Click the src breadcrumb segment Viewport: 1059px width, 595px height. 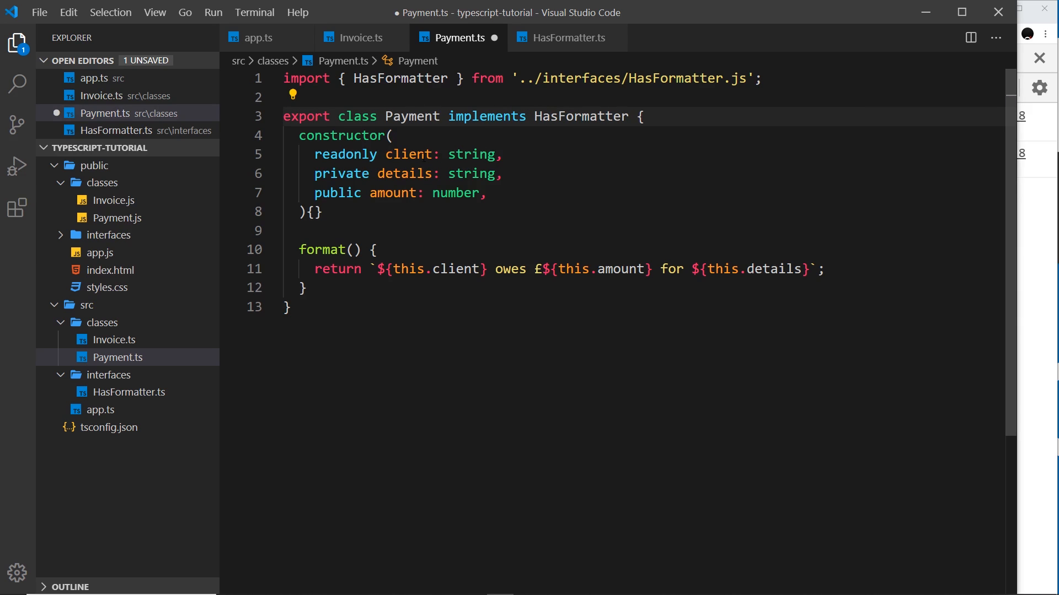[238, 61]
